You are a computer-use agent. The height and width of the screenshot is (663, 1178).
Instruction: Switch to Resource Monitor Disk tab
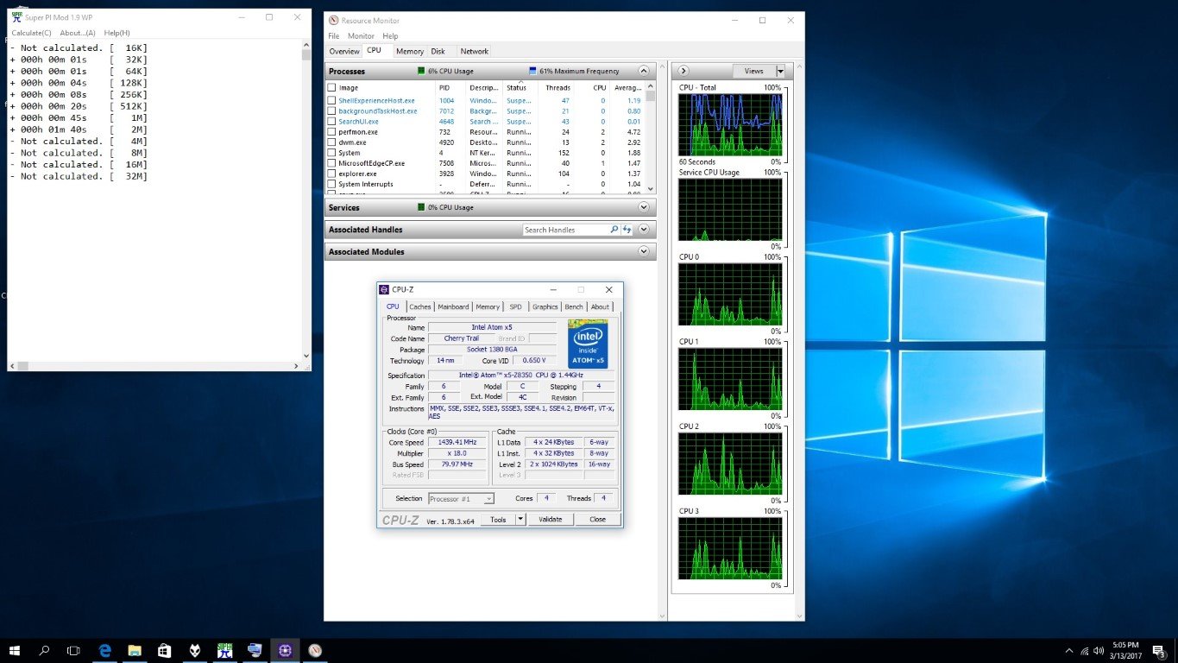pos(438,51)
